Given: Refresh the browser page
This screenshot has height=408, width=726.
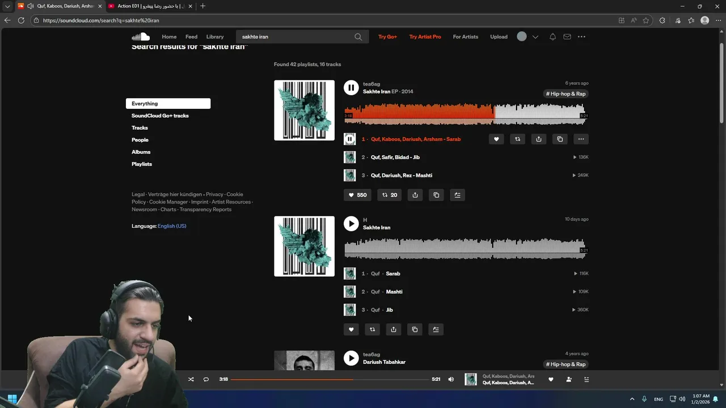Looking at the screenshot, I should [x=21, y=20].
